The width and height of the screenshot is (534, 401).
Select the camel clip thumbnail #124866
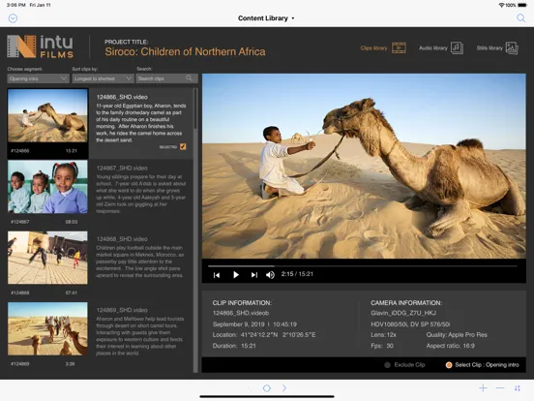coord(47,115)
